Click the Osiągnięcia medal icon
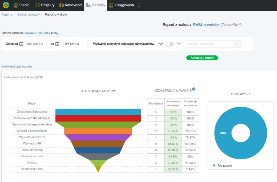Viewport: 277px width, 182px height. (x=111, y=5)
